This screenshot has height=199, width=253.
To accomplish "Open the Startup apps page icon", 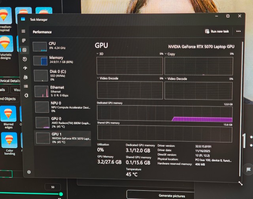I will tap(25, 68).
